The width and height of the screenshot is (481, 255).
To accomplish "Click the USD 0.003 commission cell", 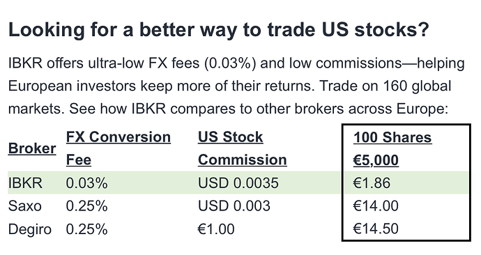I will [234, 206].
